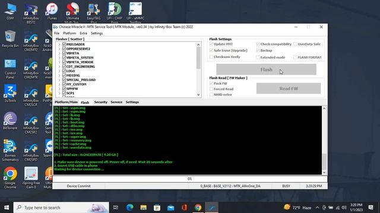
Task: Enable NAND extra checkbox
Action: coord(211,95)
